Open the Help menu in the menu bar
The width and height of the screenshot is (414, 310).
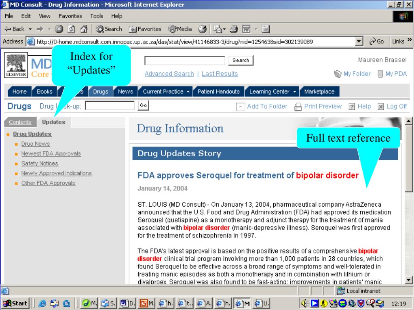click(117, 16)
